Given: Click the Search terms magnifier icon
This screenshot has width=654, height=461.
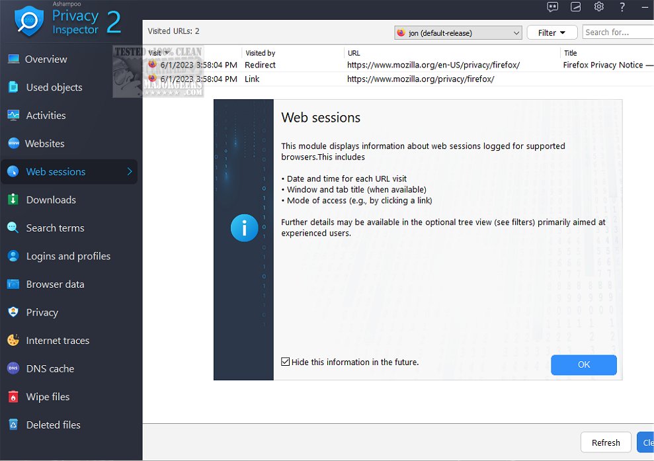Looking at the screenshot, I should tap(13, 228).
